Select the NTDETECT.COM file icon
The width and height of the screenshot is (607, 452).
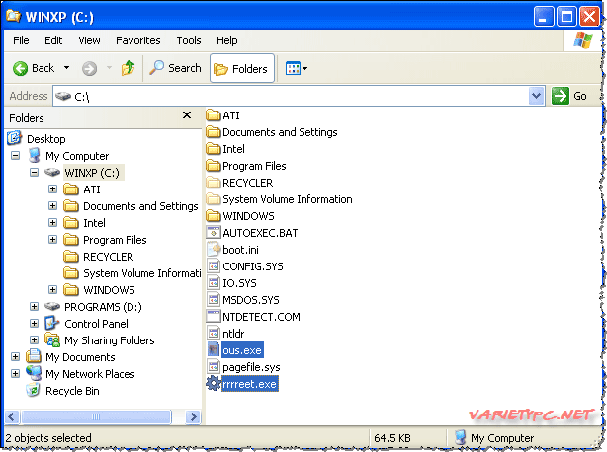click(x=214, y=317)
